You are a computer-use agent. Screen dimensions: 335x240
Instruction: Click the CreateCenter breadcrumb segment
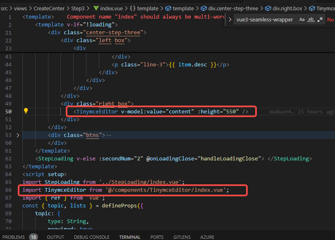[49, 9]
